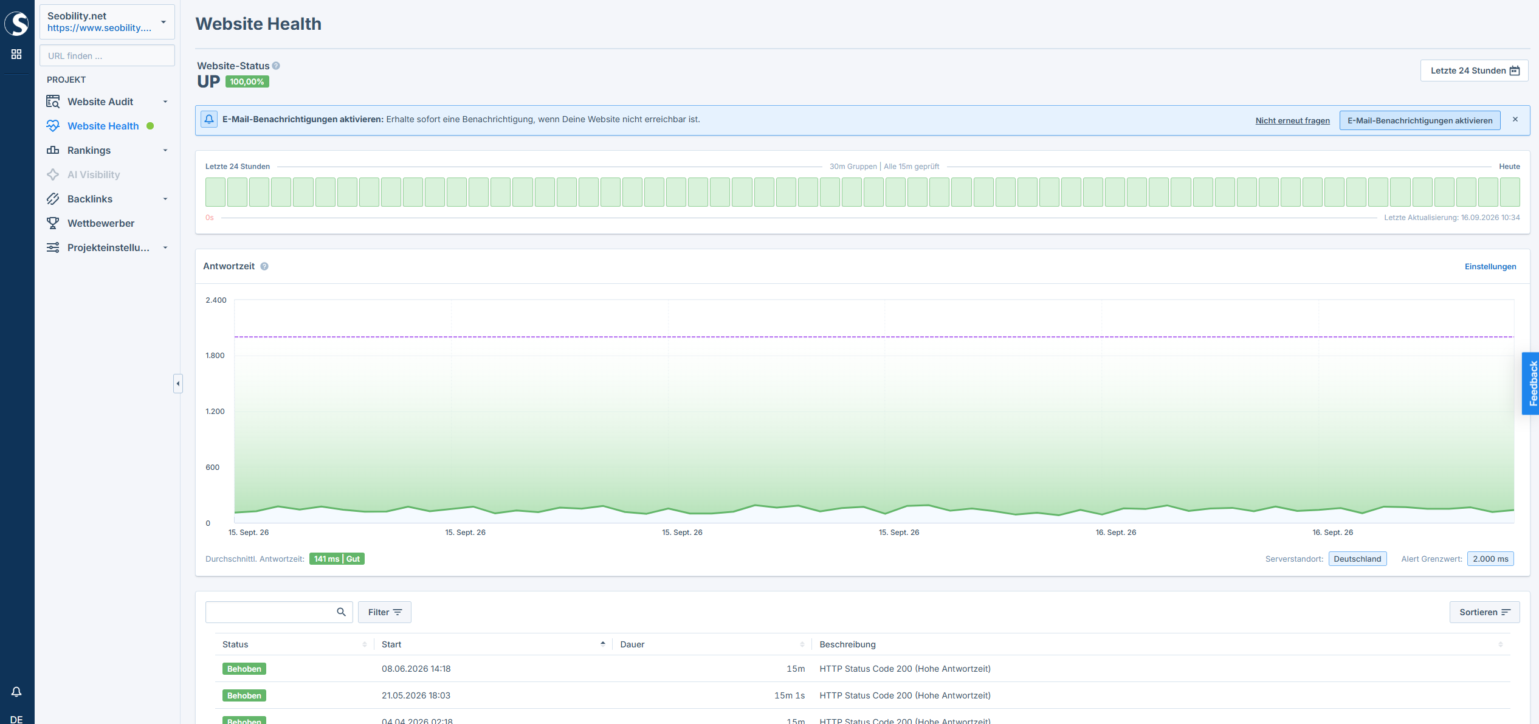Click the purple alert threshold line in chart
The height and width of the screenshot is (724, 1539).
(873, 336)
